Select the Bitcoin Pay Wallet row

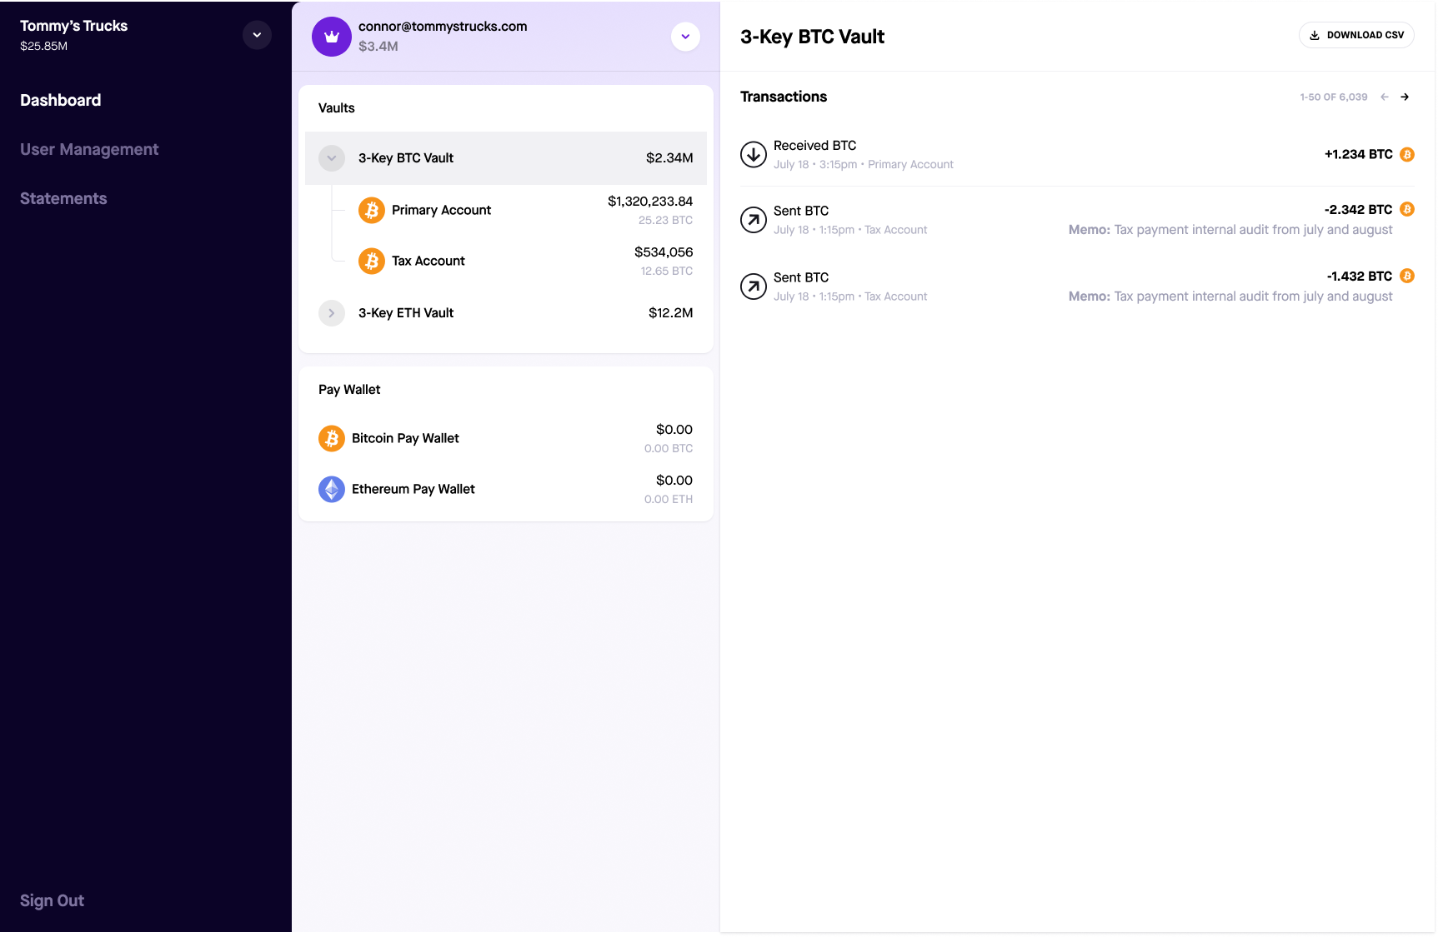tap(506, 438)
